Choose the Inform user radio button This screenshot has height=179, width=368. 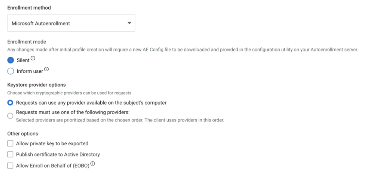(10, 71)
